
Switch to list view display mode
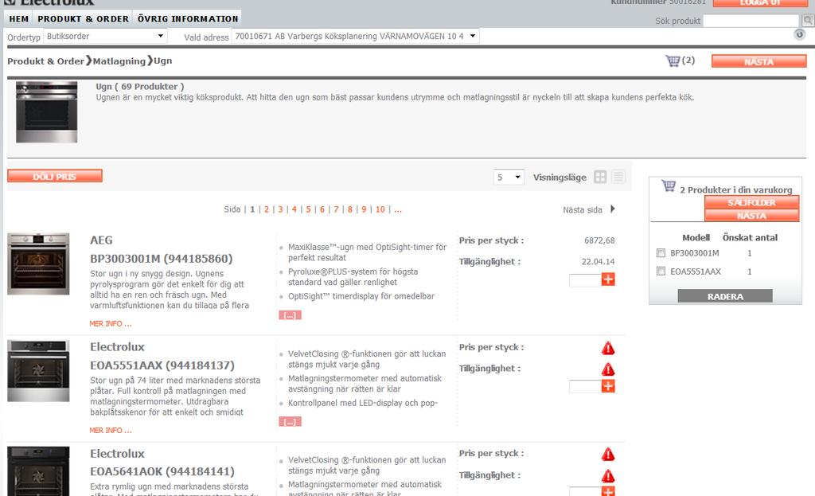coord(618,177)
